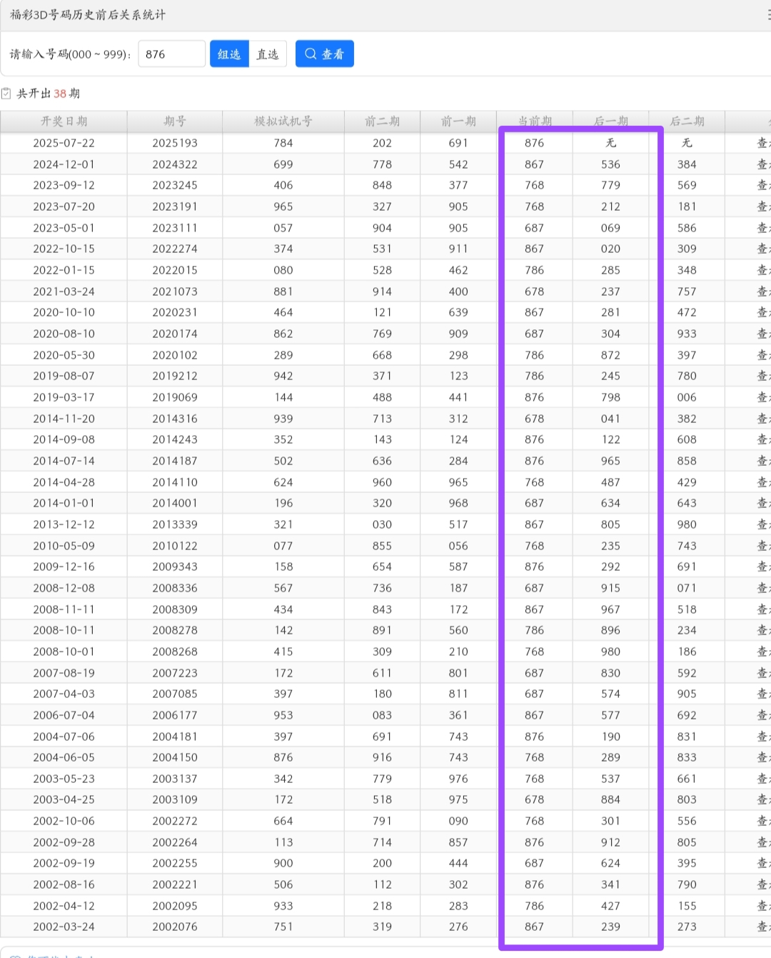
Task: Click test number 352 in row 2014243
Action: point(283,439)
